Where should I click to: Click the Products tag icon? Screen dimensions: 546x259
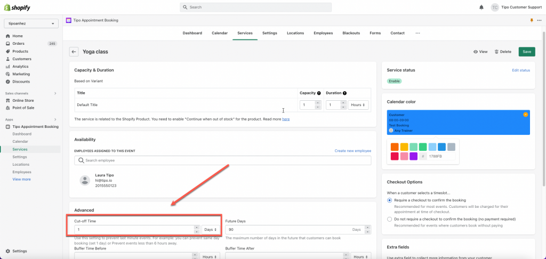click(x=7, y=51)
